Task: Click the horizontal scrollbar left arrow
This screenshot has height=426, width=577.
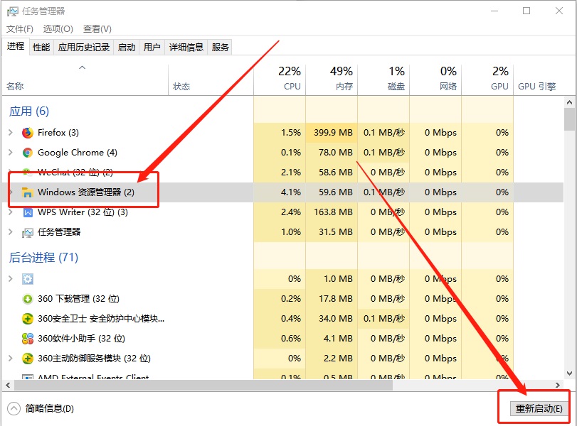Action: tap(8, 386)
